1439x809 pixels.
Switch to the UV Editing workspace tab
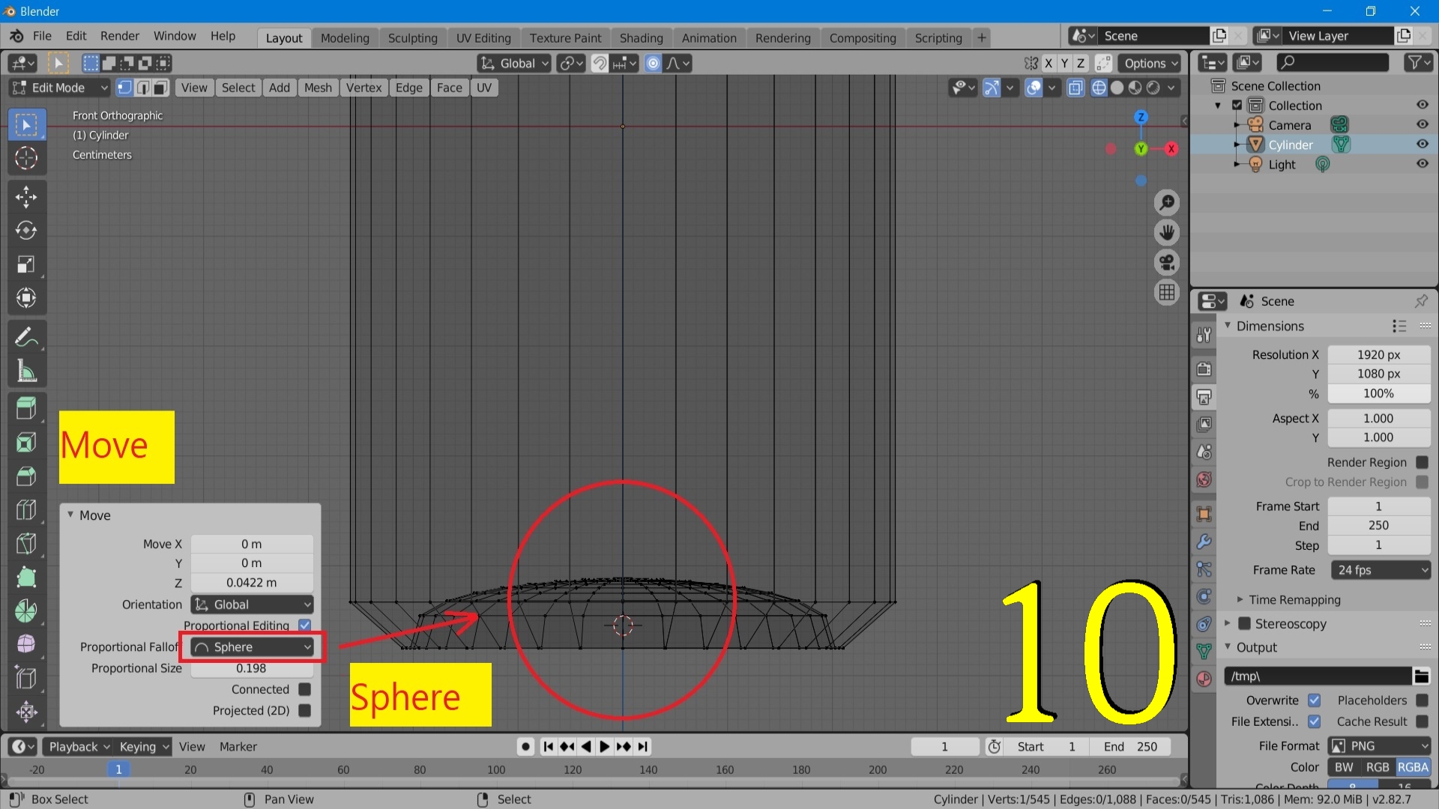coord(483,38)
